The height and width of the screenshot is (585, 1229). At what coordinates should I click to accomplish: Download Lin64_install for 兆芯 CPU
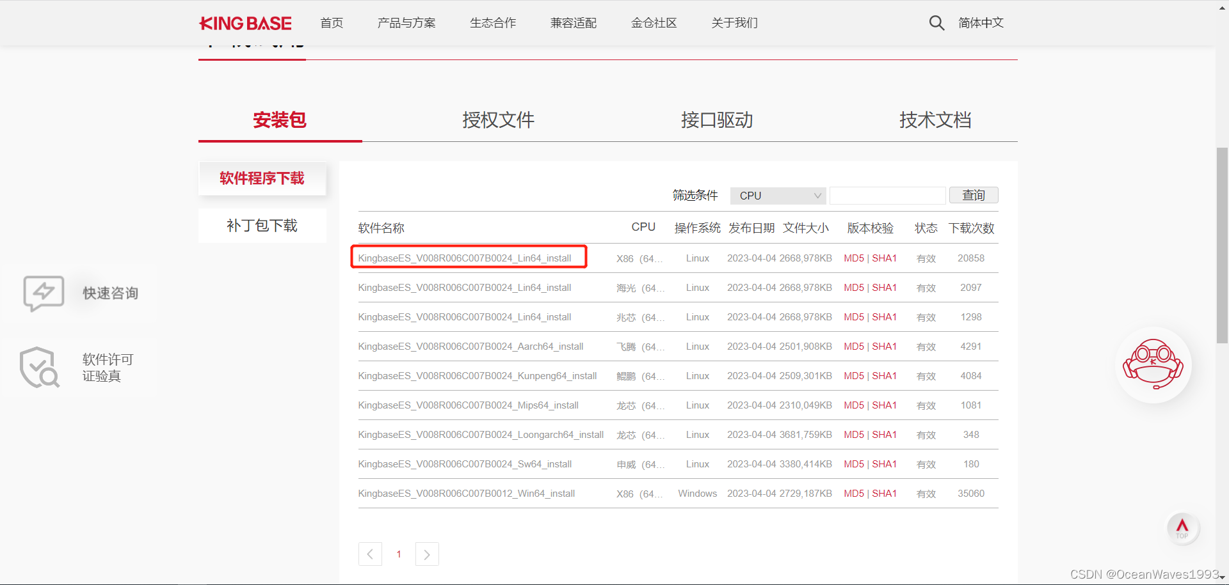pyautogui.click(x=465, y=317)
